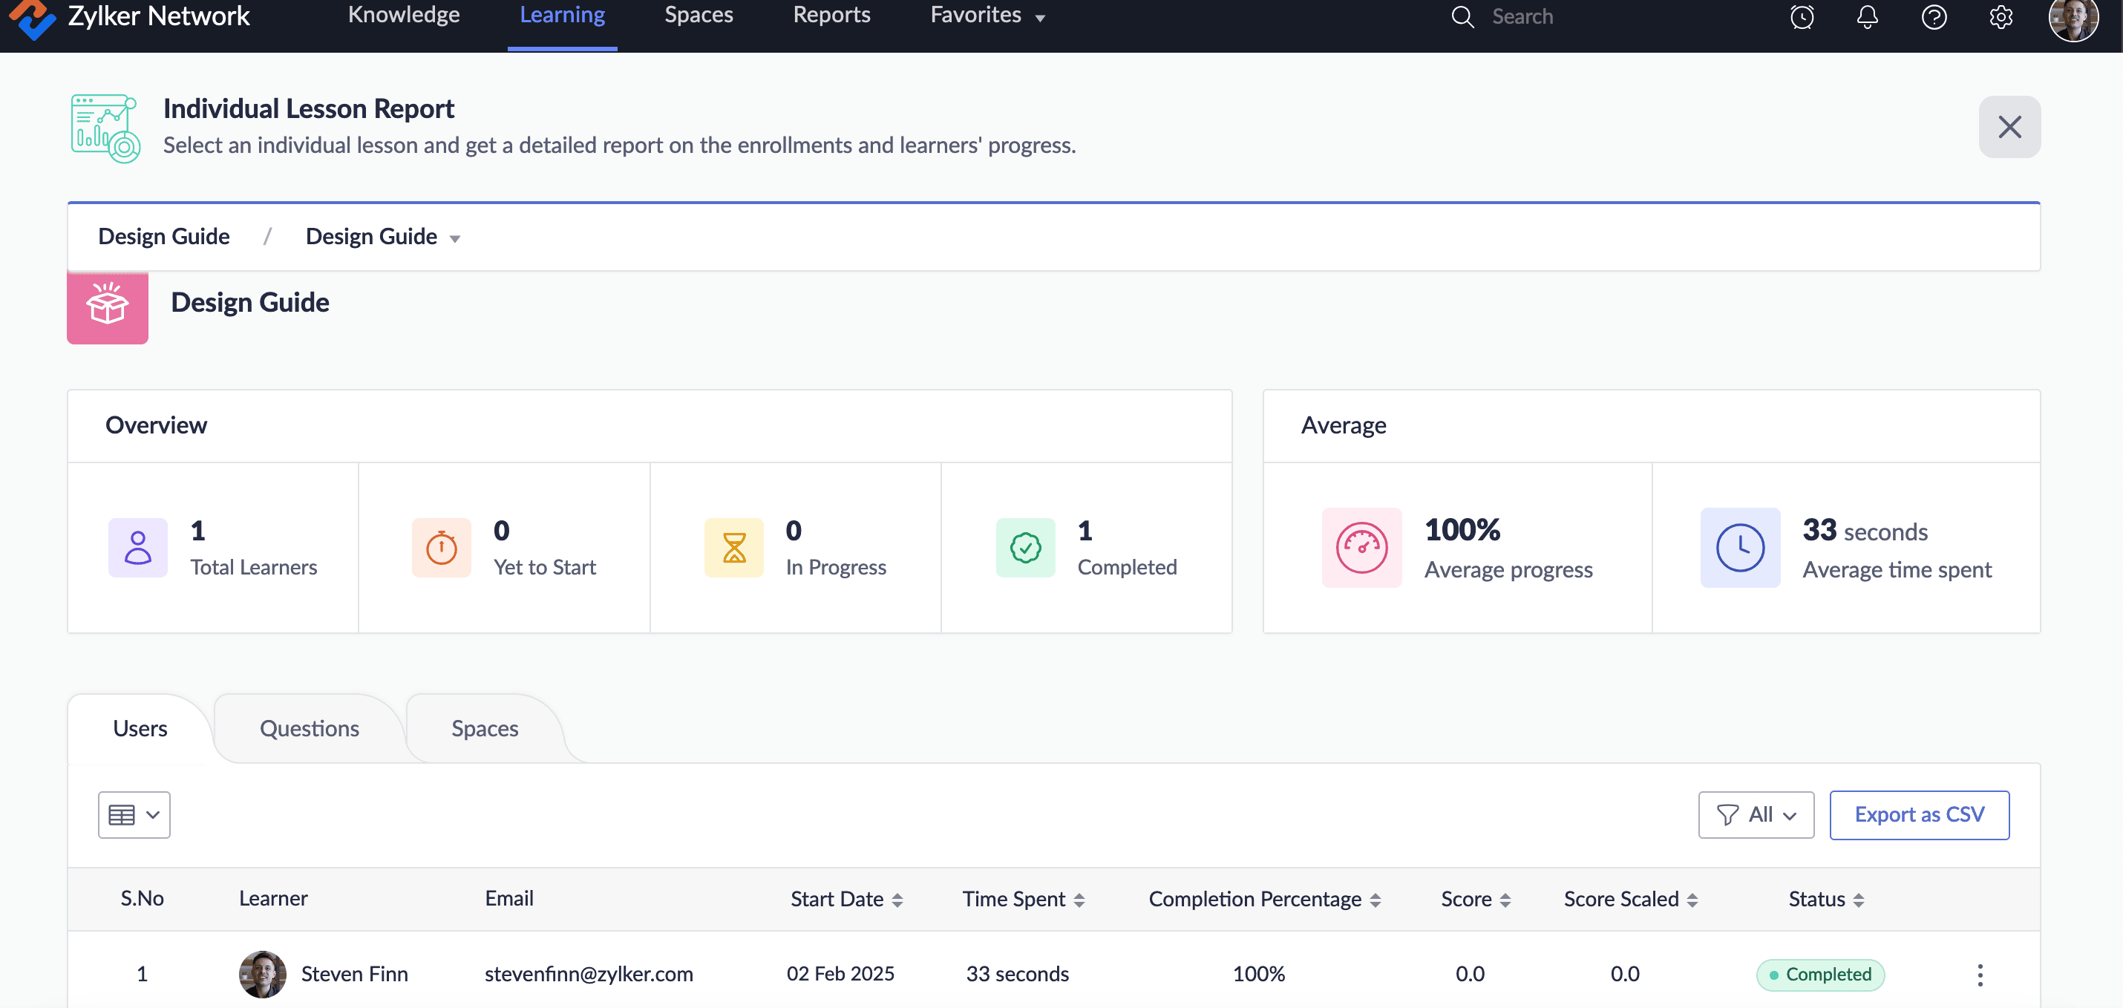Click the Zylker Network logo
The height and width of the screenshot is (1008, 2123).
click(33, 16)
